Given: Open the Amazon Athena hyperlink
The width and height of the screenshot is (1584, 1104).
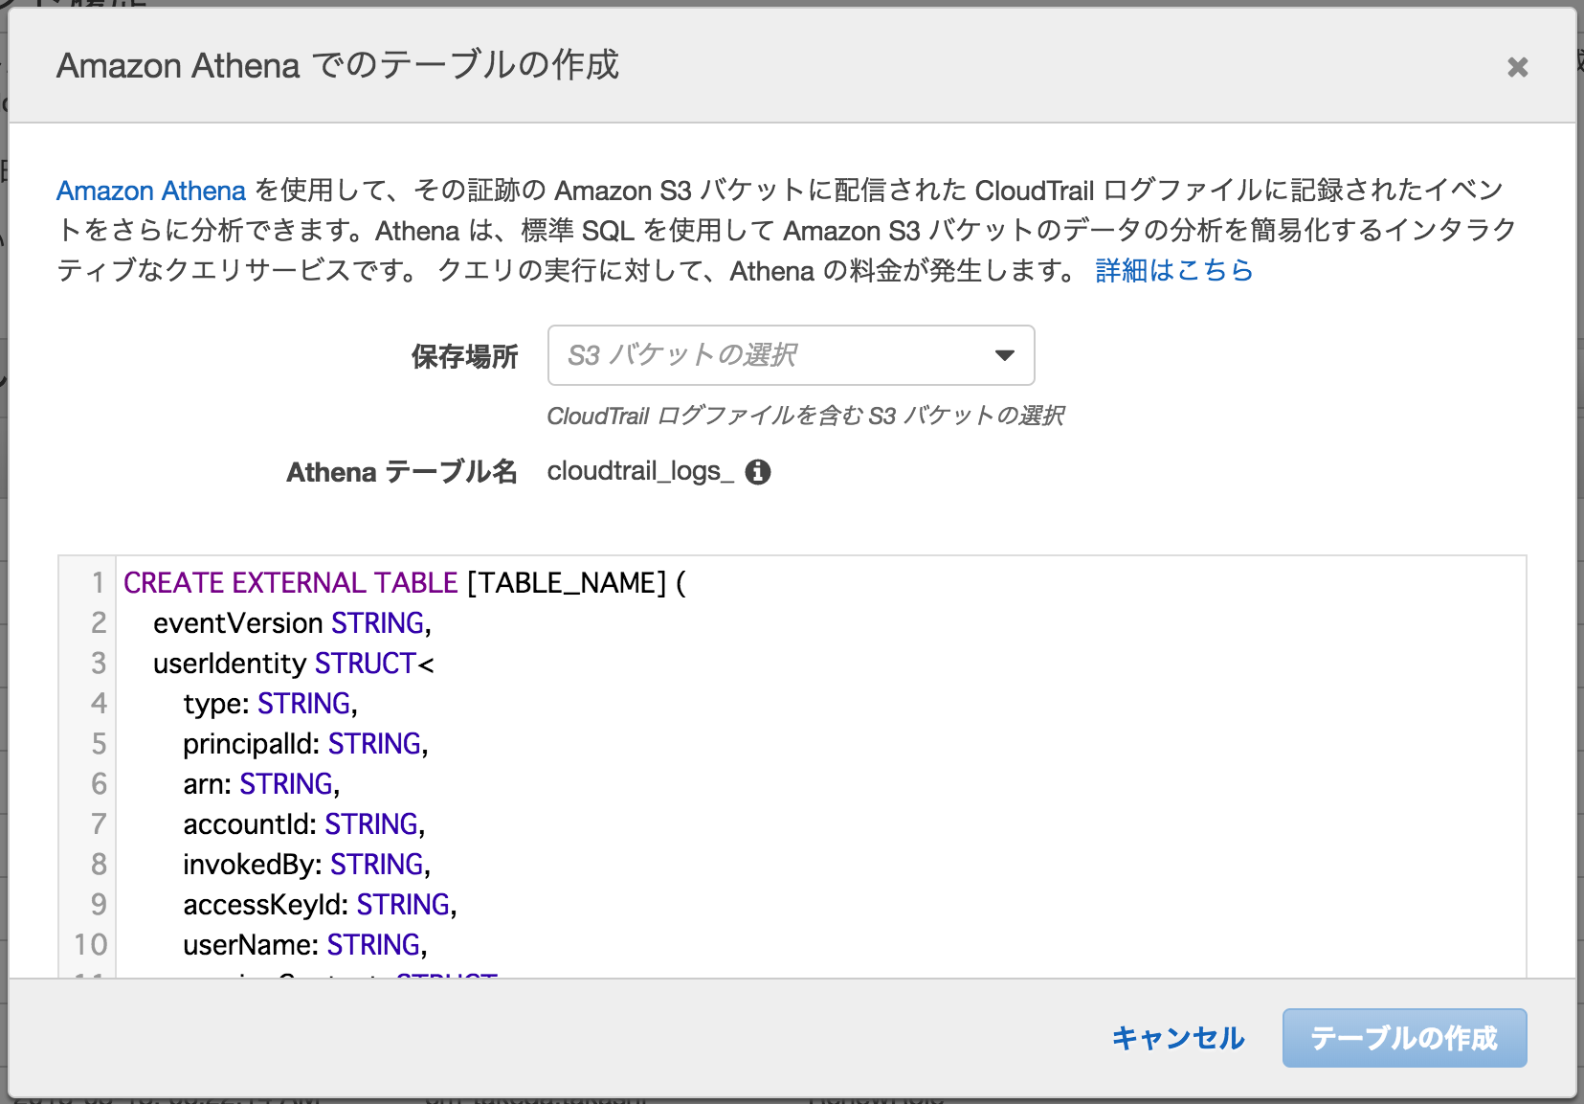Looking at the screenshot, I should pos(150,191).
